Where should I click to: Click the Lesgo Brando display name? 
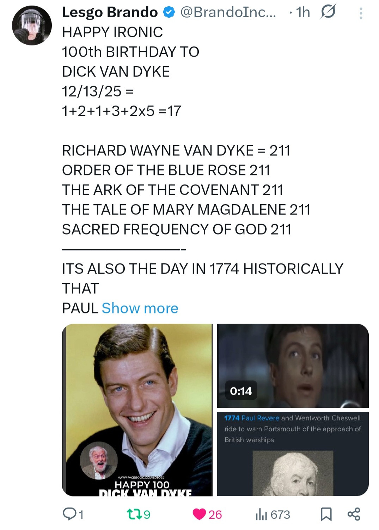pyautogui.click(x=110, y=12)
